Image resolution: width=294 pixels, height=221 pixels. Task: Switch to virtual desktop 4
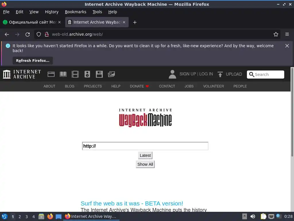click(34, 217)
